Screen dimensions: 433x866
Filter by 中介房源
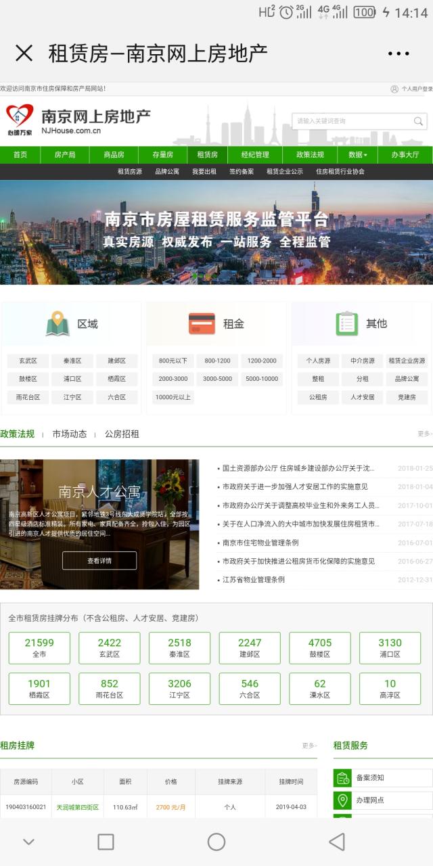point(363,361)
